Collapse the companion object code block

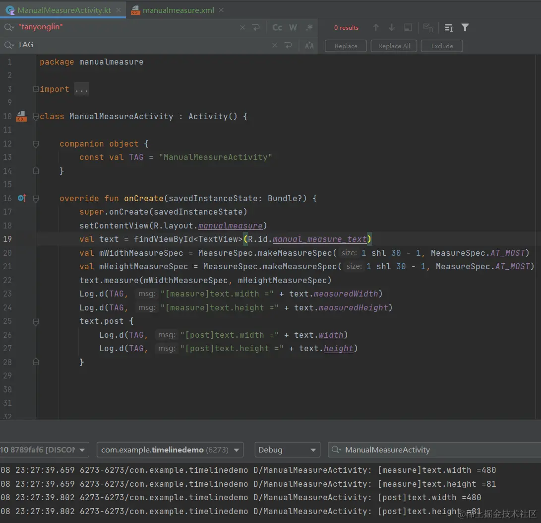pyautogui.click(x=36, y=144)
